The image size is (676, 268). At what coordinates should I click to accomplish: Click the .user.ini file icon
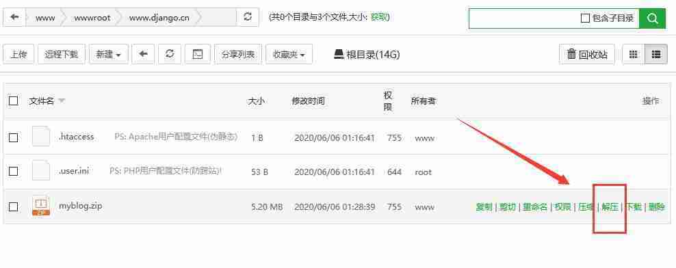41,171
